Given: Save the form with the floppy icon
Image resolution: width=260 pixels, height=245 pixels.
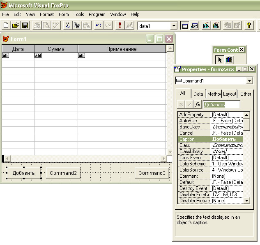Looking at the screenshot, I should 25,25.
